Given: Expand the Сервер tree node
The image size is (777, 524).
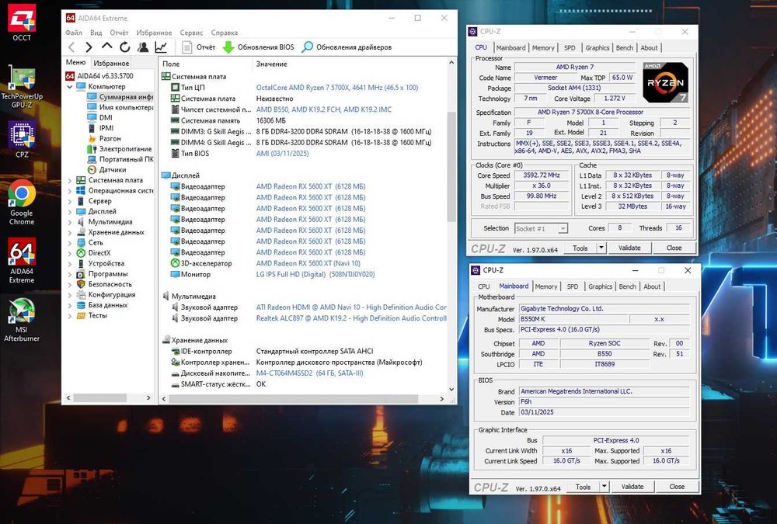Looking at the screenshot, I should click(70, 201).
